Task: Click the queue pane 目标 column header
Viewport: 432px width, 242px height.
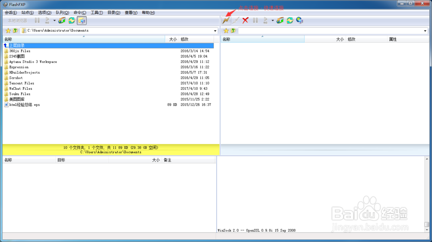Action: (x=82, y=160)
